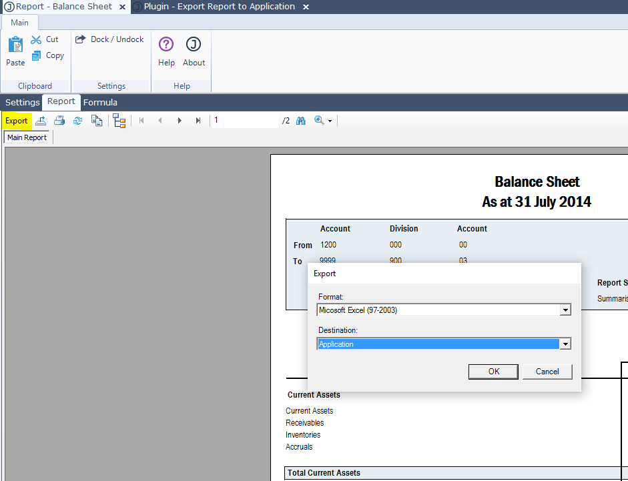Image resolution: width=628 pixels, height=481 pixels.
Task: Refresh the report with the refresh icon
Action: coord(78,121)
